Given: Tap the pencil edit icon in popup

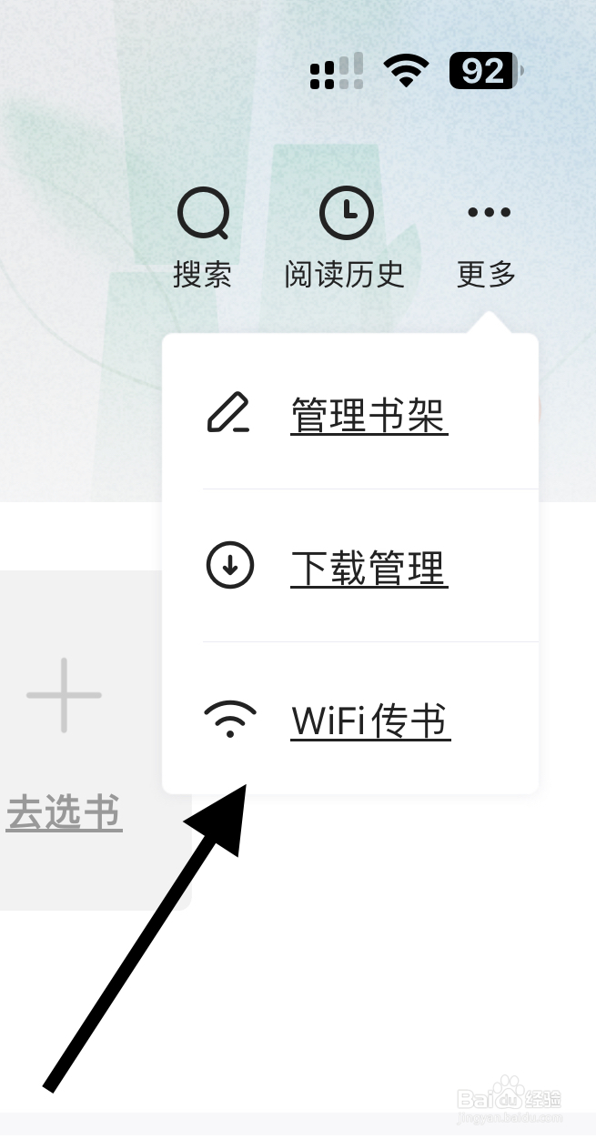Looking at the screenshot, I should coord(228,414).
